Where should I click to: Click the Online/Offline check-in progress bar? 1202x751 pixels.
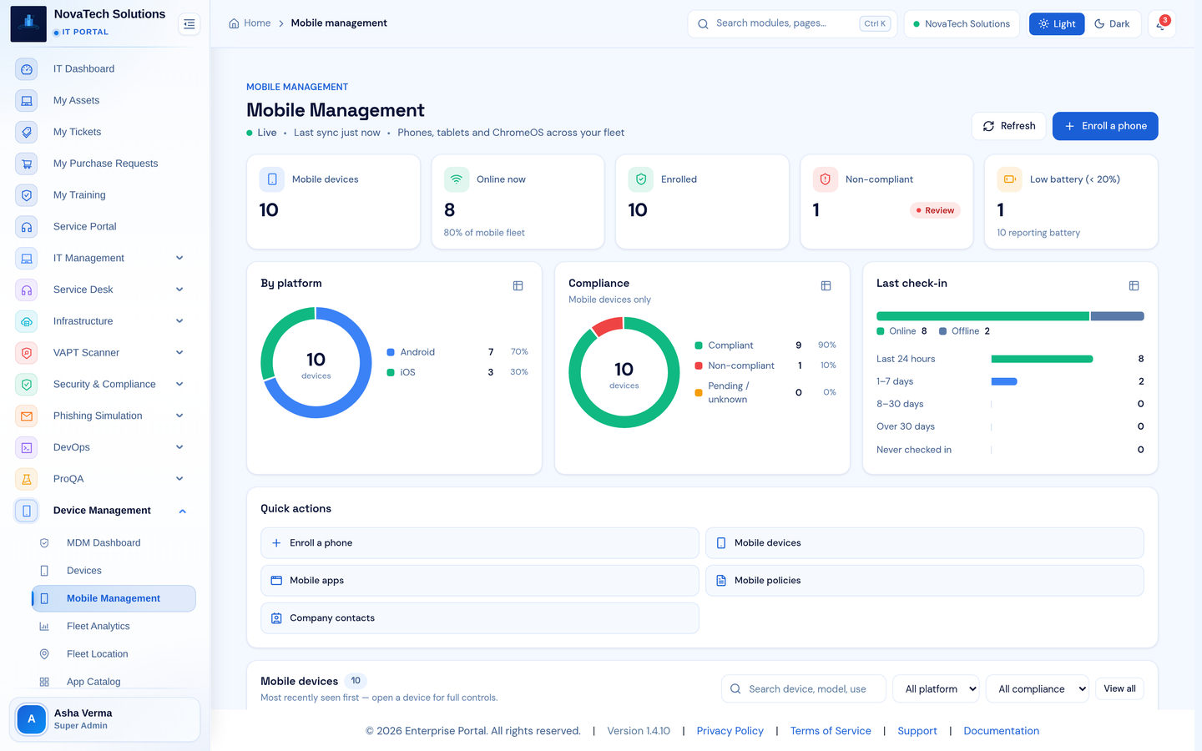[1010, 316]
